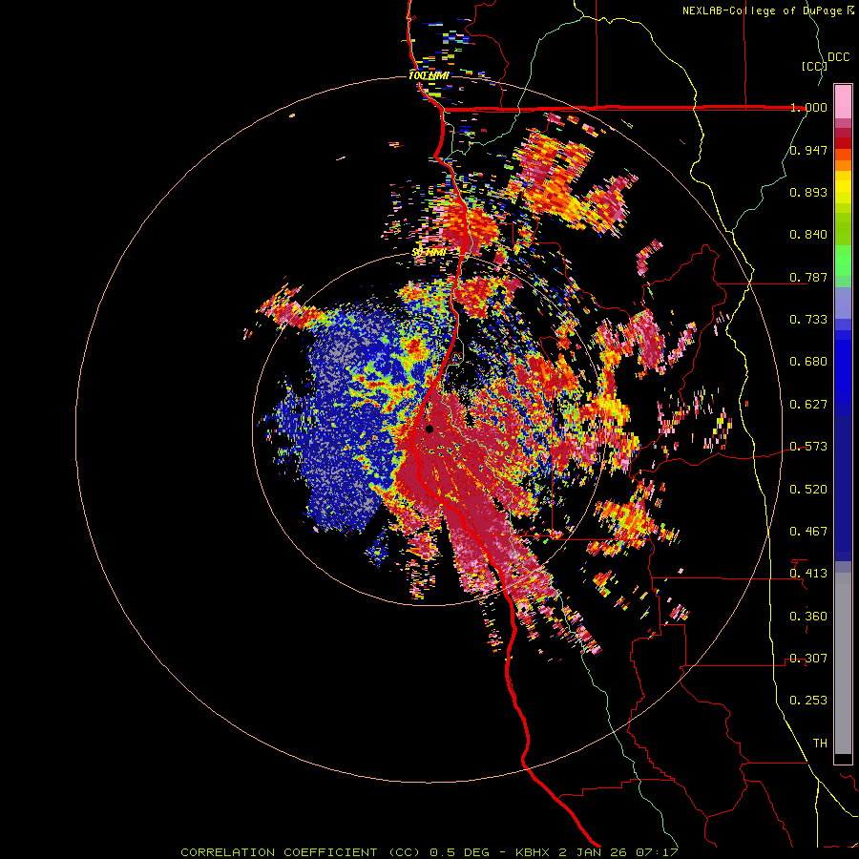Click the 50 NMI range ring label
Image resolution: width=859 pixels, height=859 pixels.
tap(429, 253)
